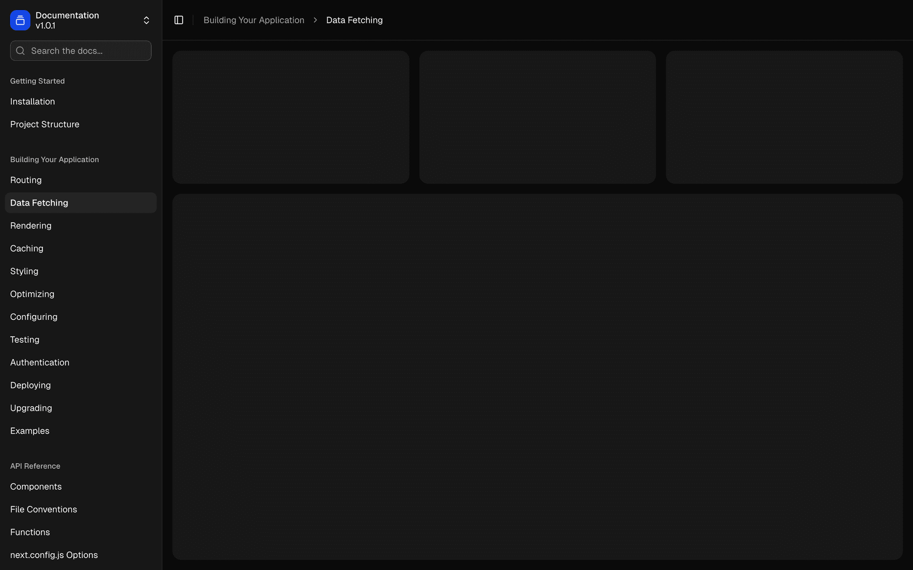Click the search magnifier icon
The height and width of the screenshot is (570, 913).
[20, 50]
